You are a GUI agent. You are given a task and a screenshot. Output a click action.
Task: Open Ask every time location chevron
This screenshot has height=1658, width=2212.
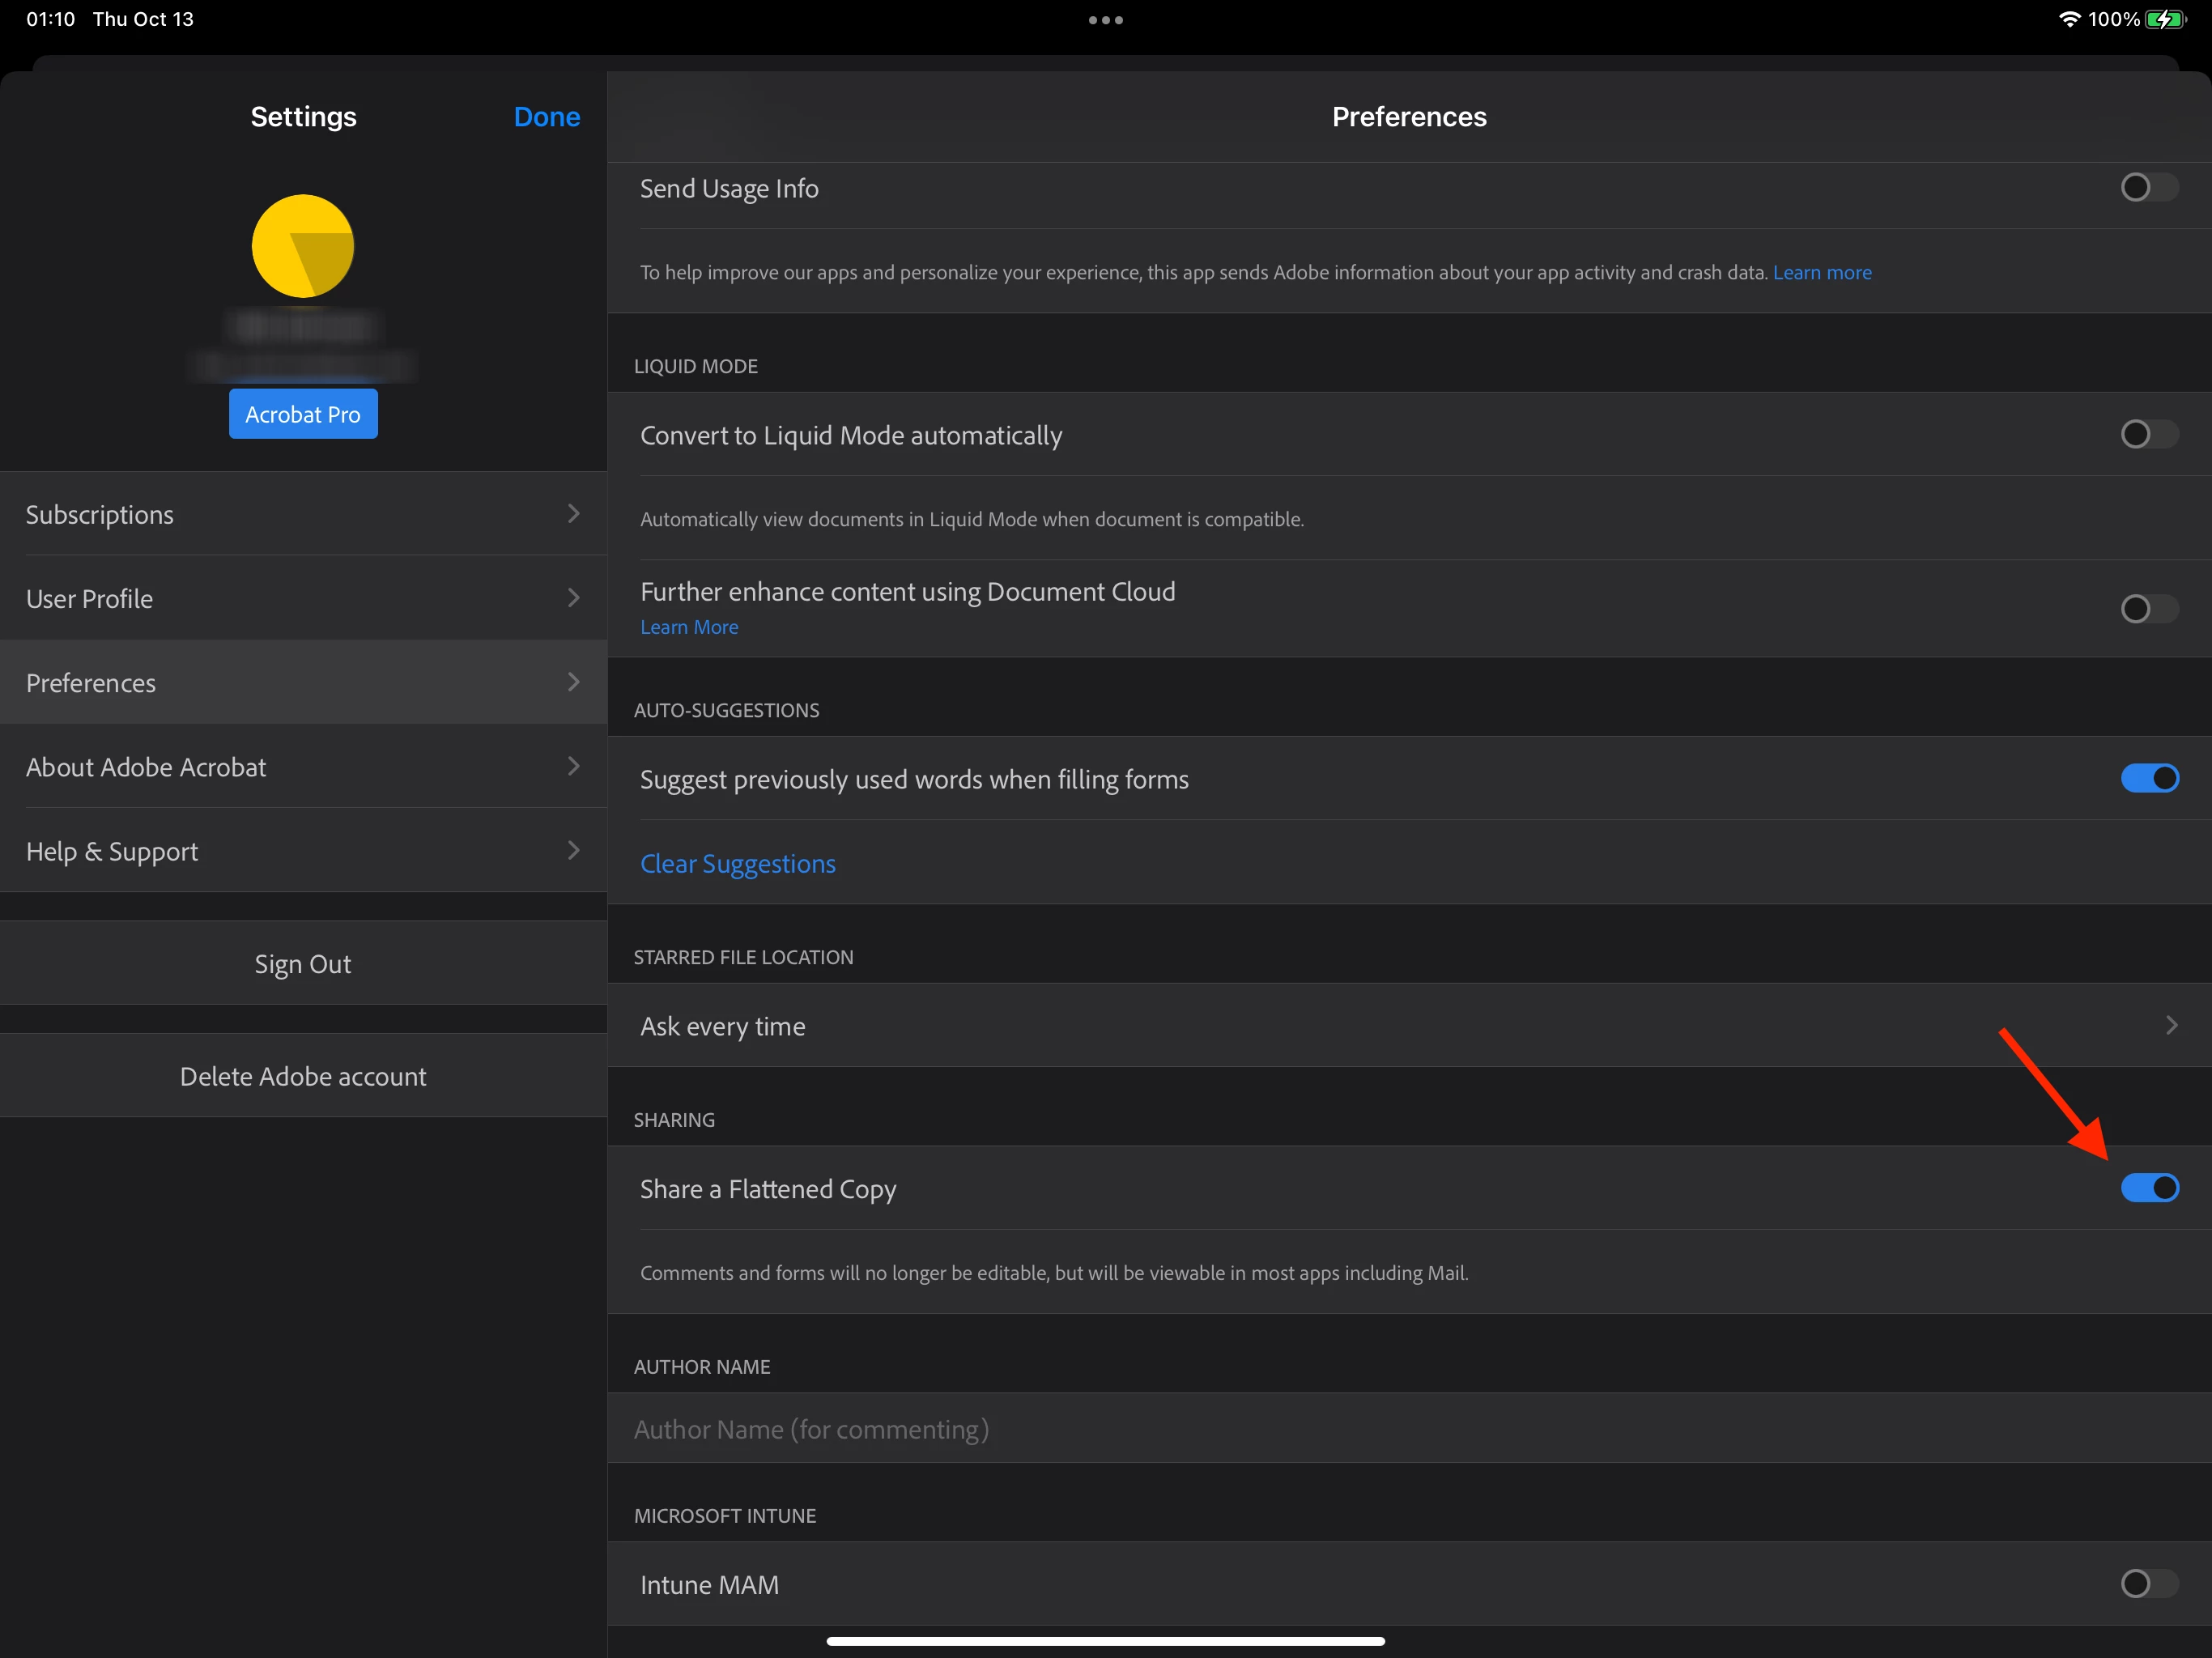click(x=2170, y=1026)
